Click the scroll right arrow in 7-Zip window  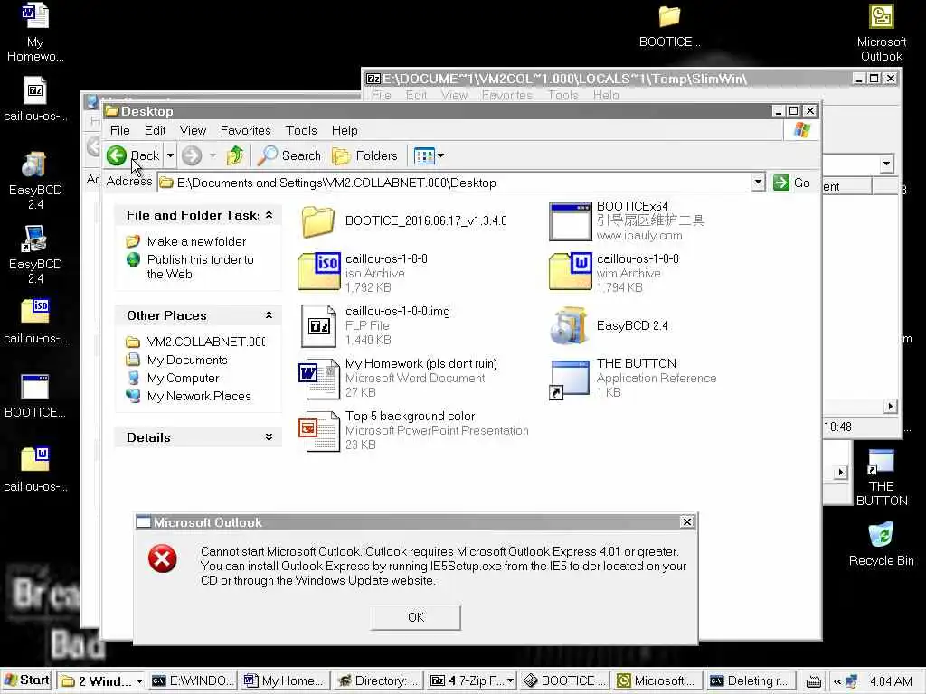pyautogui.click(x=891, y=406)
